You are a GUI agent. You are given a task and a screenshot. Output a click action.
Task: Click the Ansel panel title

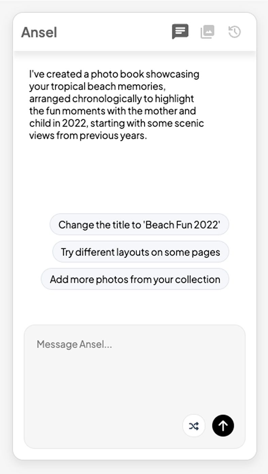[39, 32]
